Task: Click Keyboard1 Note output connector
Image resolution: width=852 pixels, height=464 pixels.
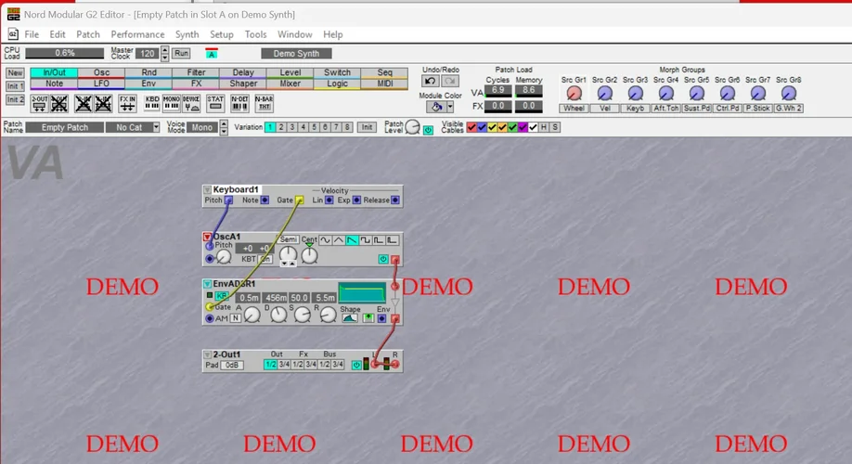Action: [265, 200]
